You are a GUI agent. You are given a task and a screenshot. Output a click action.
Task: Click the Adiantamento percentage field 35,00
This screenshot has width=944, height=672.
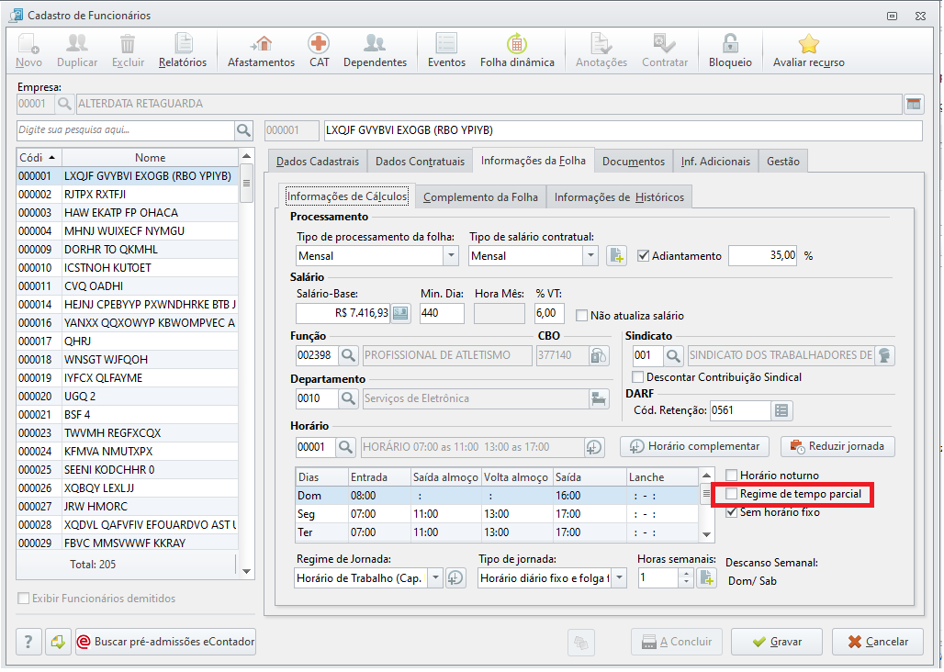[763, 256]
